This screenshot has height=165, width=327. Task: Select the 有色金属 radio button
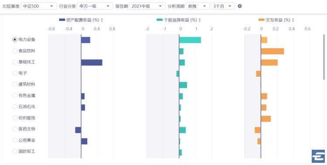point(15,96)
